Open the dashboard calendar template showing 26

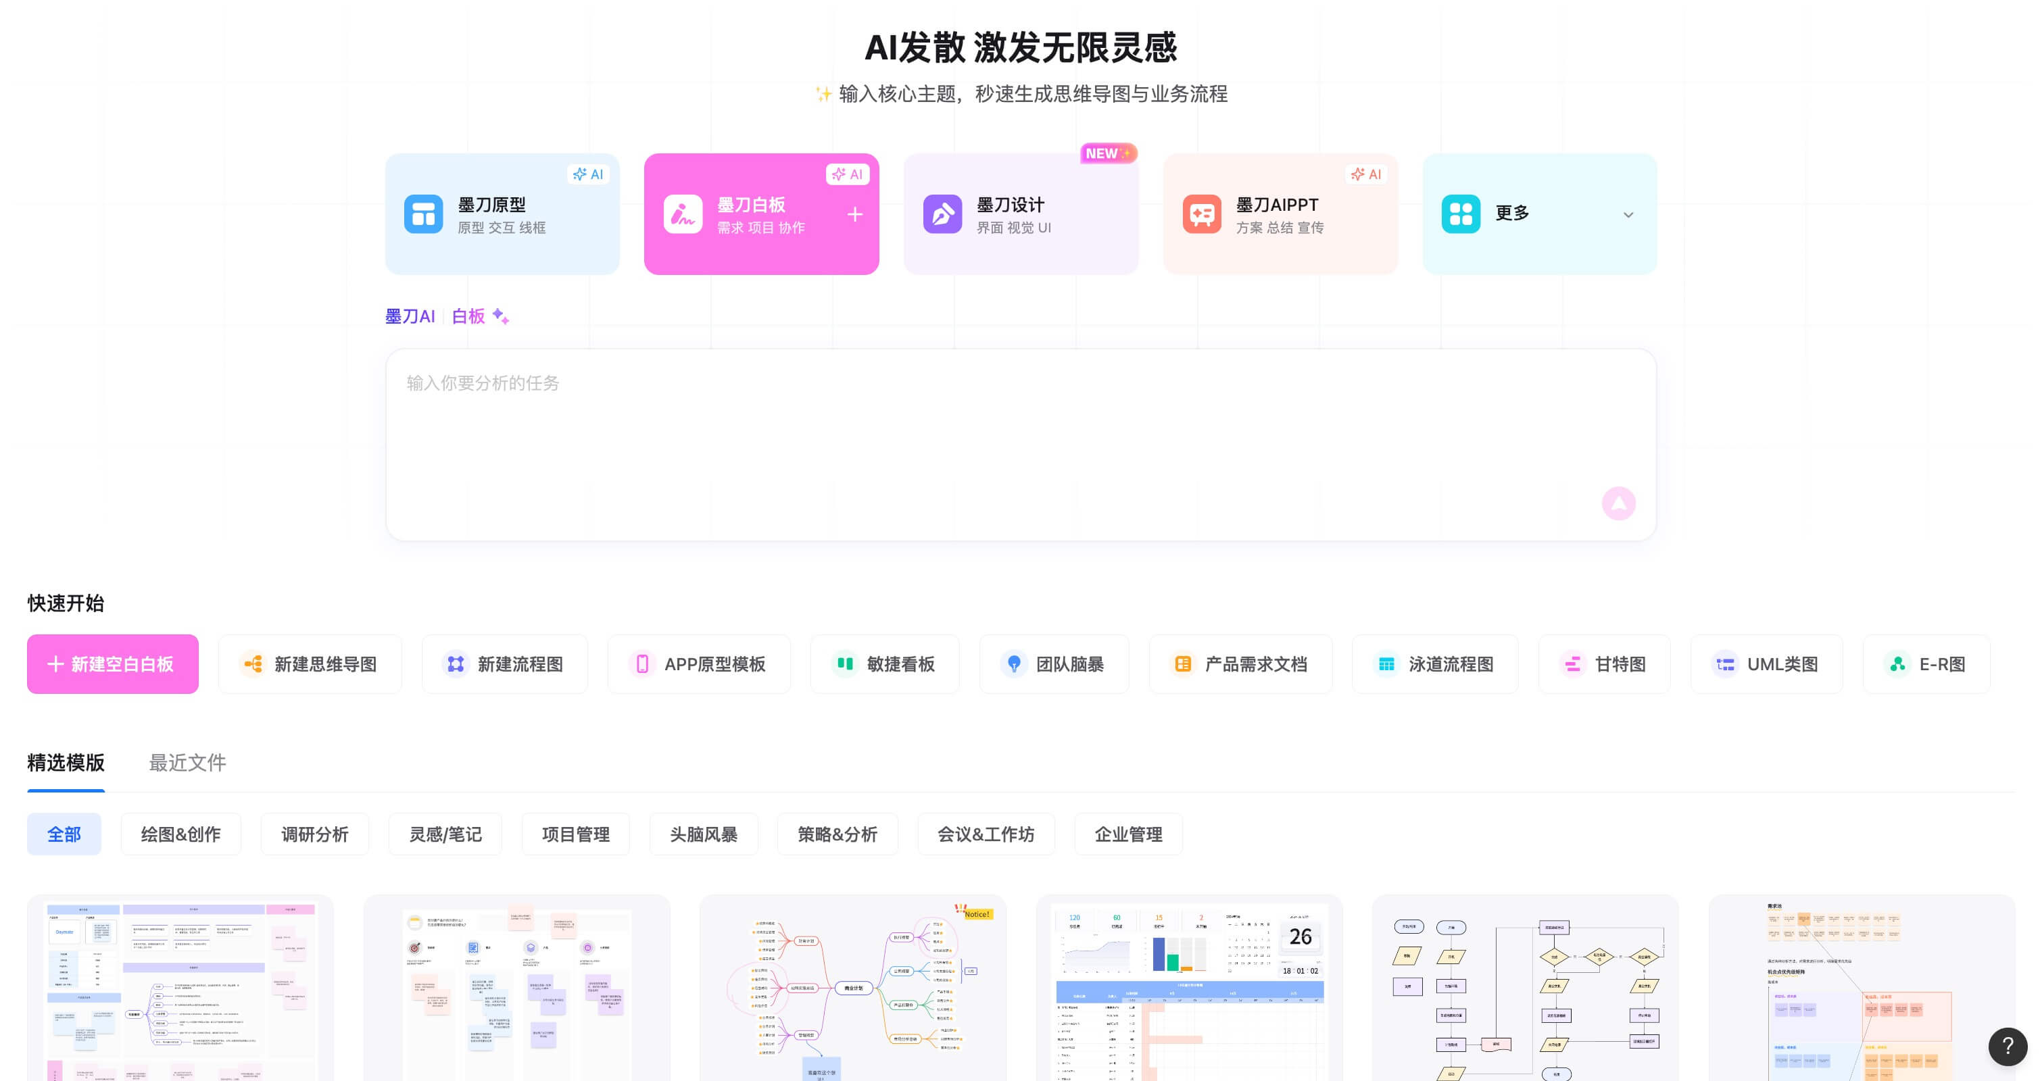[1190, 988]
